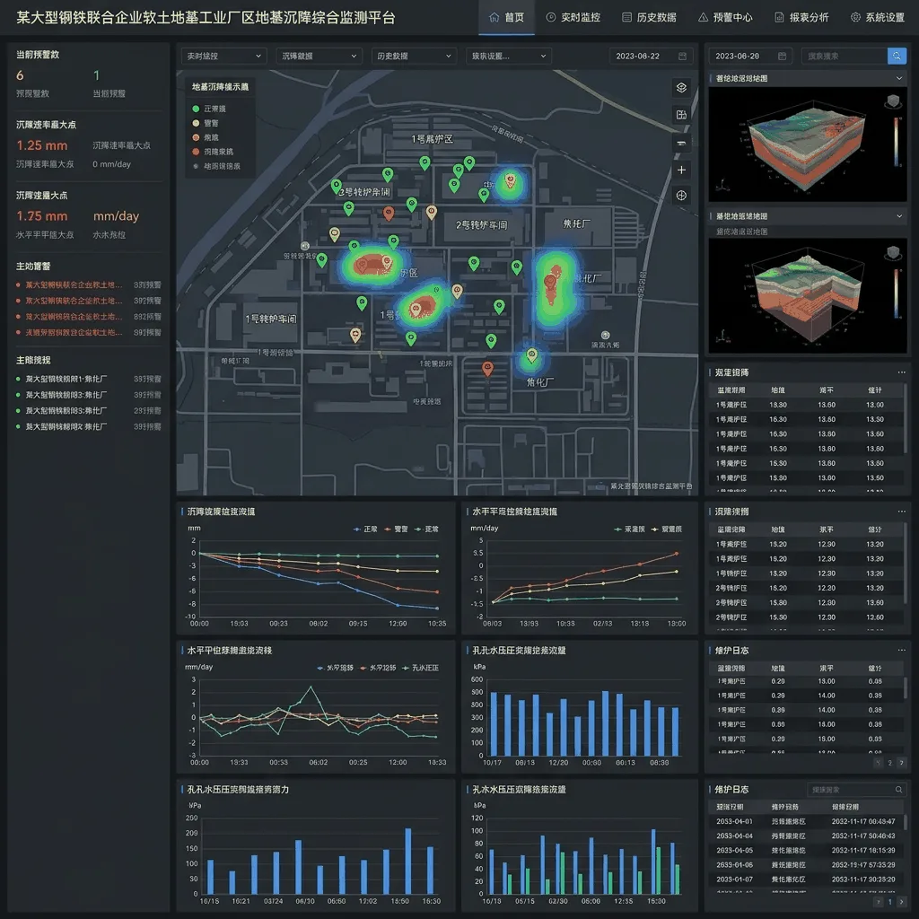
Task: Open the fourth filter dropdown ending with ellipsis
Action: pos(509,57)
